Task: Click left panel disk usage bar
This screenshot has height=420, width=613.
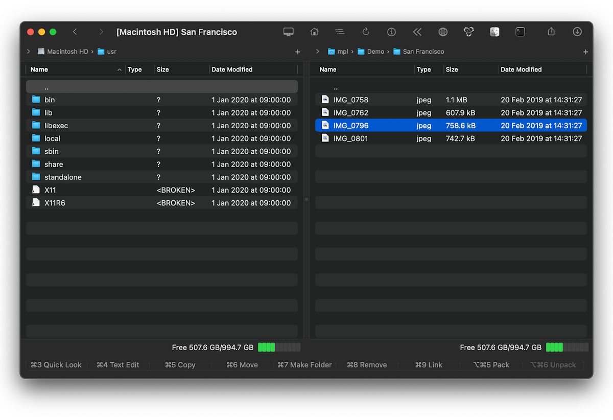Action: click(x=279, y=347)
